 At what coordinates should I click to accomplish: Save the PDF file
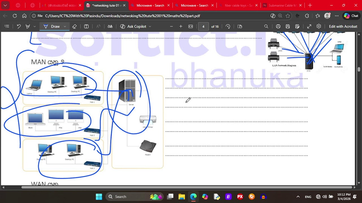pos(288,26)
